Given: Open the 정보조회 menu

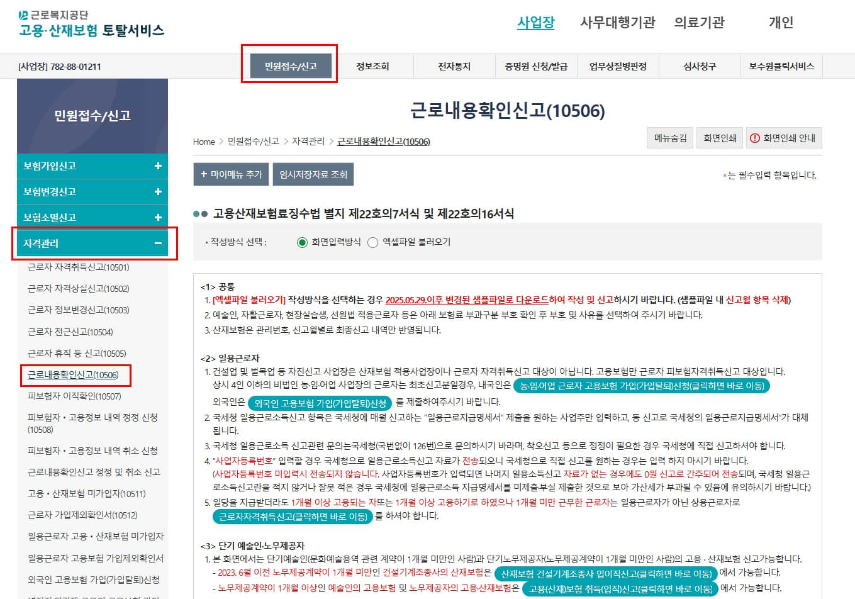Looking at the screenshot, I should tap(372, 66).
